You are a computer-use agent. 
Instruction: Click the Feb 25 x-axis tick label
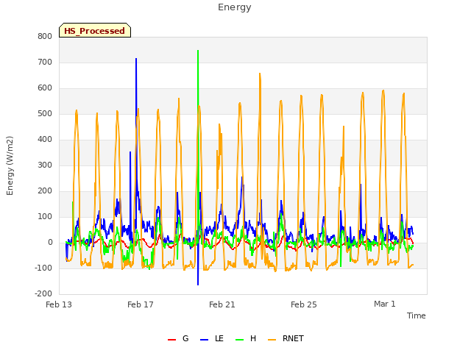pyautogui.click(x=304, y=304)
